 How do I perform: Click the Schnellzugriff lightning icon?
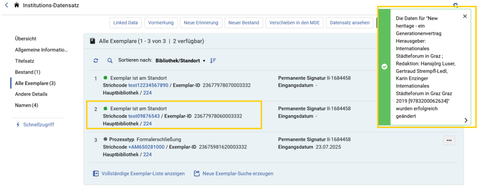(x=18, y=125)
